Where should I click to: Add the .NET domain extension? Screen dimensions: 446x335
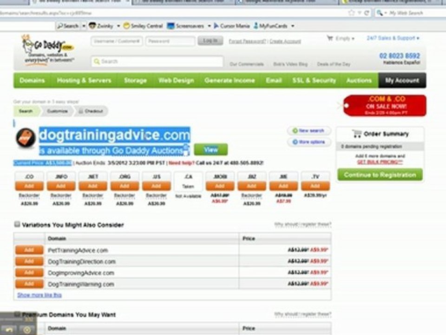click(93, 186)
